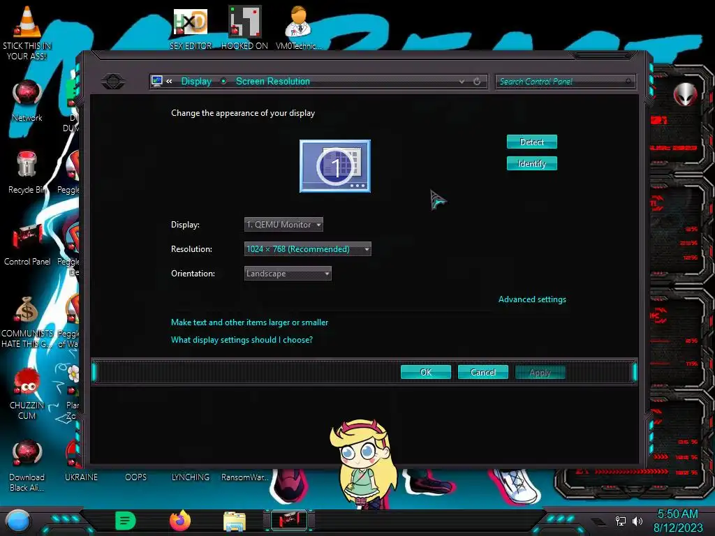Click the address bar monitor icon

pos(157,81)
